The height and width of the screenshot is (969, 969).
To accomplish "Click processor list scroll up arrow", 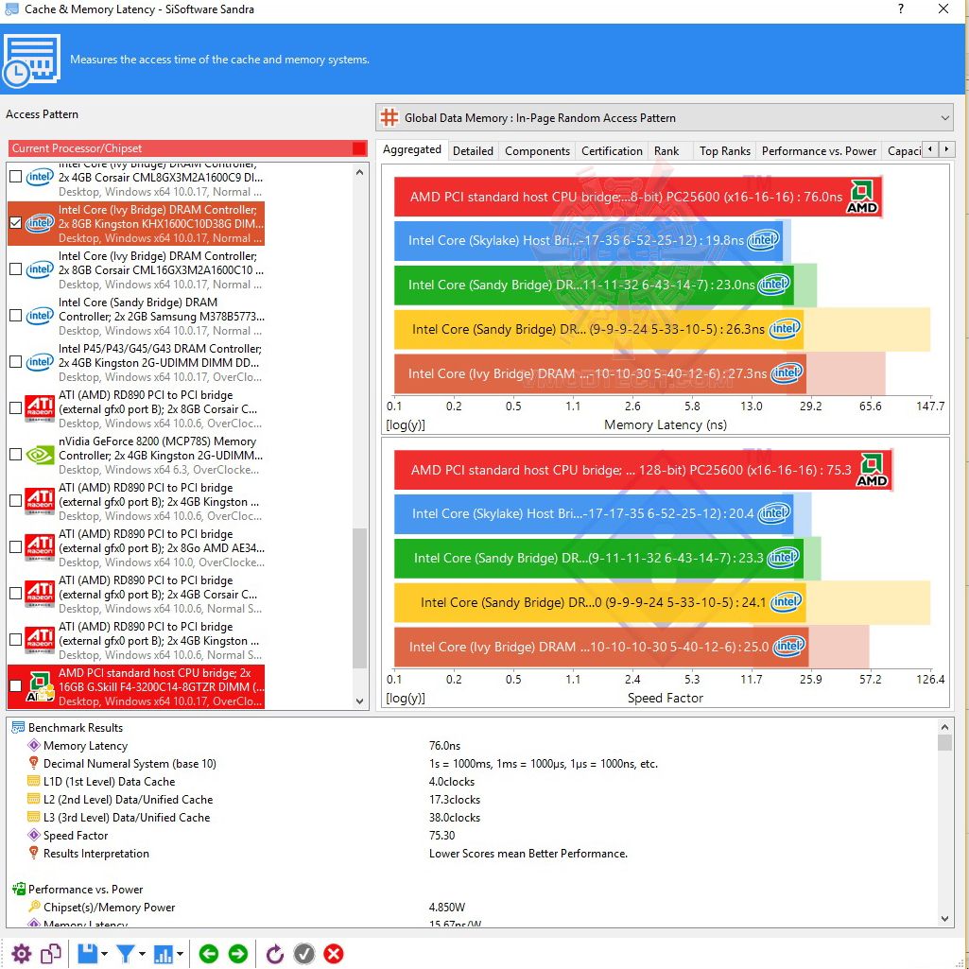I will [359, 172].
